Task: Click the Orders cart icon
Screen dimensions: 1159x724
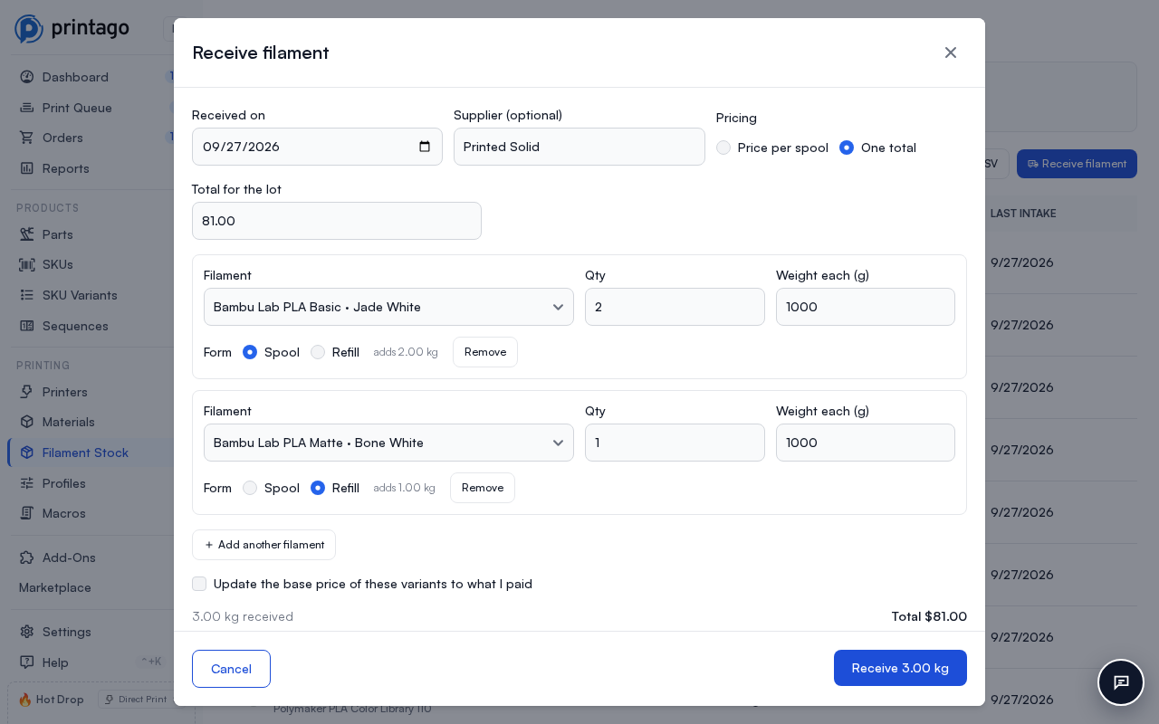Action: pos(27,138)
